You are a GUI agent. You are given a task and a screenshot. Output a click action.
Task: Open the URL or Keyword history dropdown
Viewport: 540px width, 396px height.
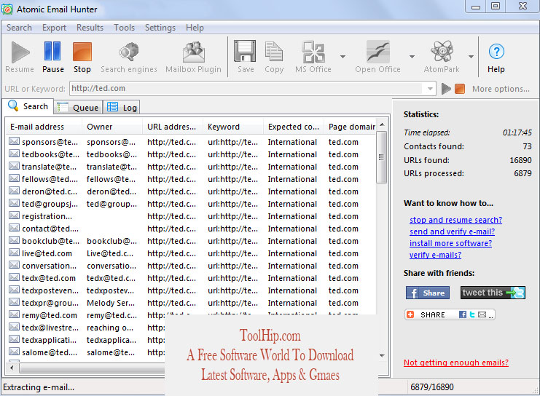(430, 89)
